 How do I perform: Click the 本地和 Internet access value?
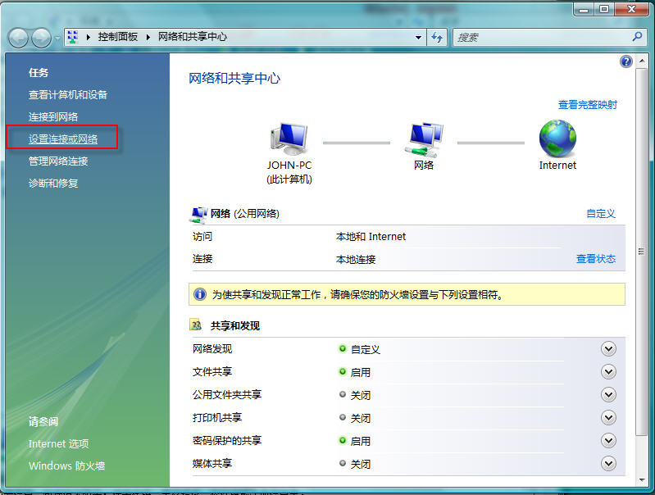tap(371, 237)
